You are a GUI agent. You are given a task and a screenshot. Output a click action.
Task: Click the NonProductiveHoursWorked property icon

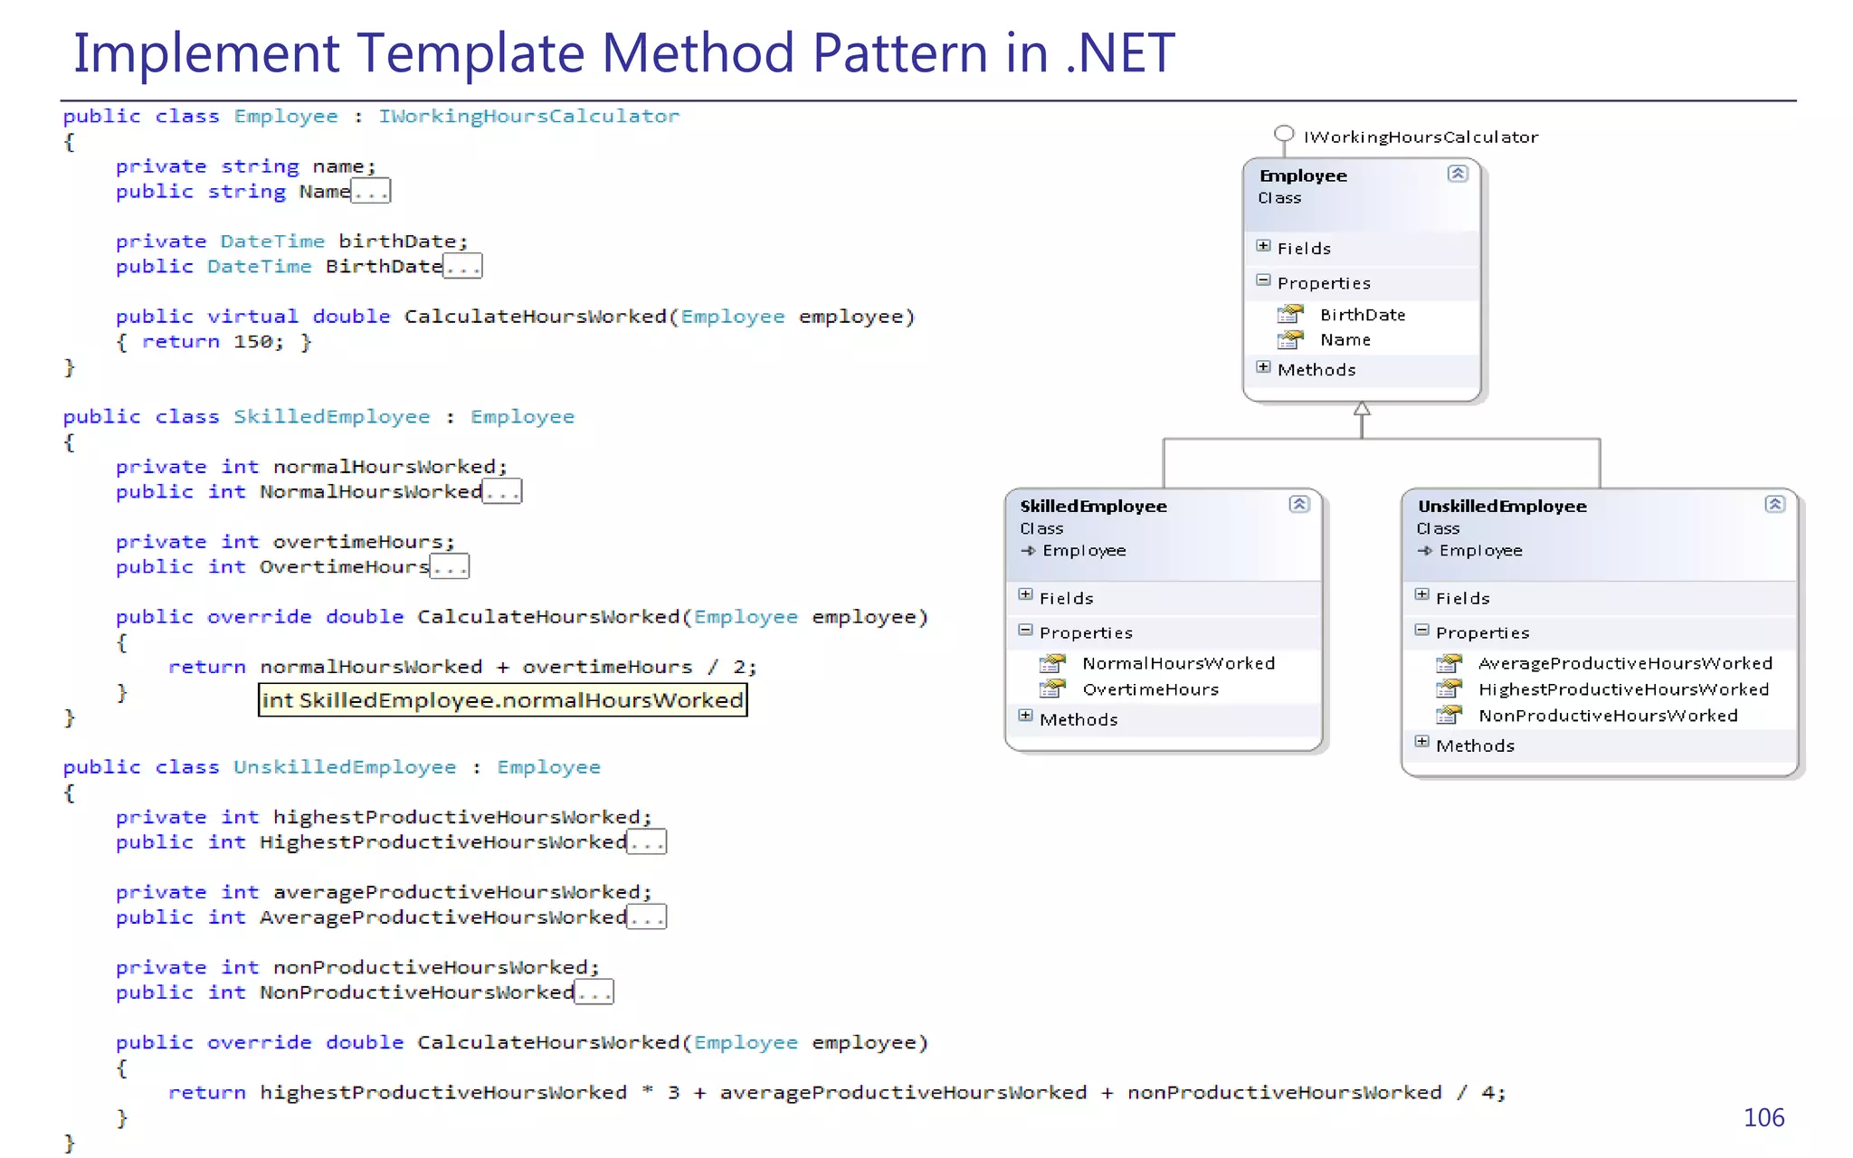[1449, 716]
